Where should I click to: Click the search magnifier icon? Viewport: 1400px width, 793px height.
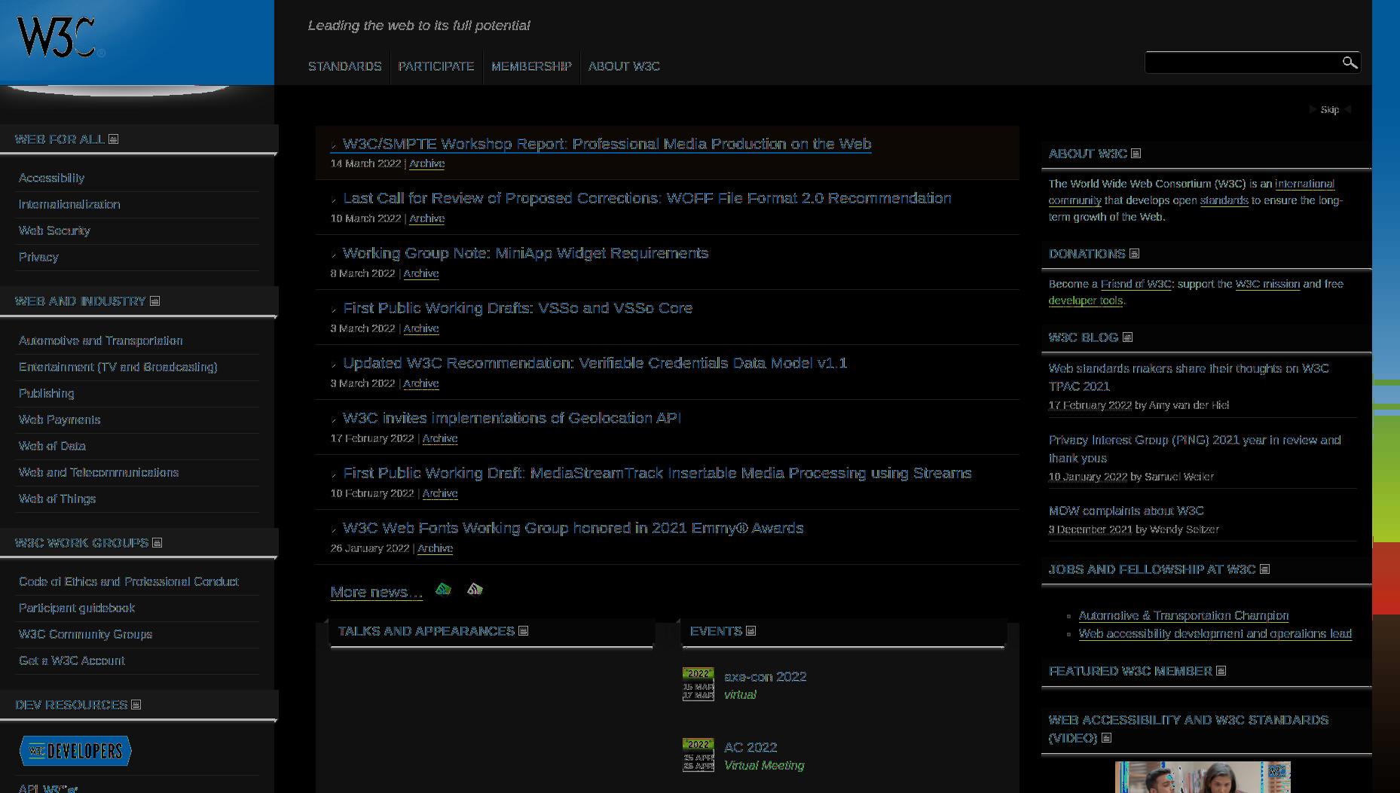(1350, 63)
